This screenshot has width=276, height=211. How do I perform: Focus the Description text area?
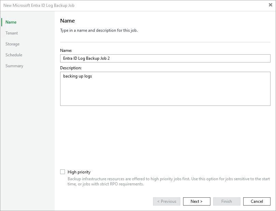(x=165, y=89)
